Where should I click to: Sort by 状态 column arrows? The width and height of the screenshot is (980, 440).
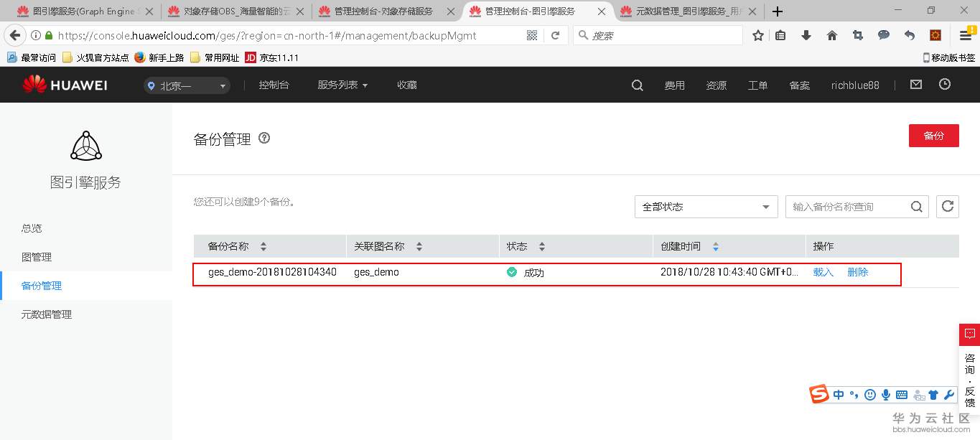click(x=542, y=246)
